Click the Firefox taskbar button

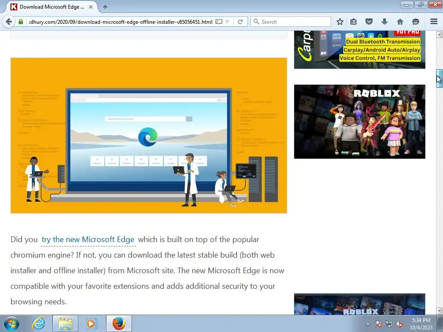[119, 323]
